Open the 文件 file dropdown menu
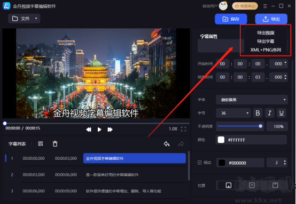 tap(24, 19)
